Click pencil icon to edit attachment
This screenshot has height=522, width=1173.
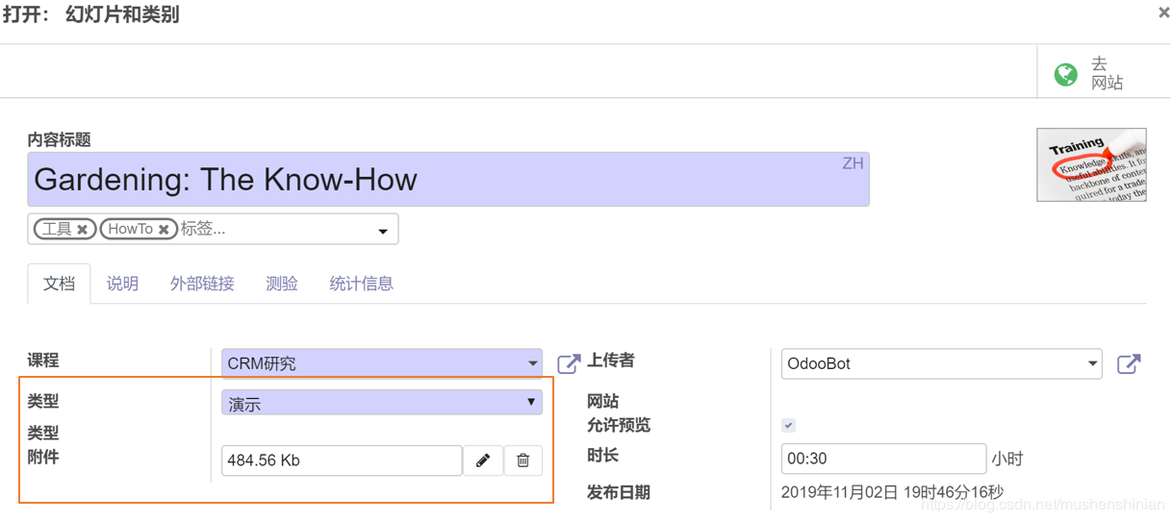click(x=483, y=460)
